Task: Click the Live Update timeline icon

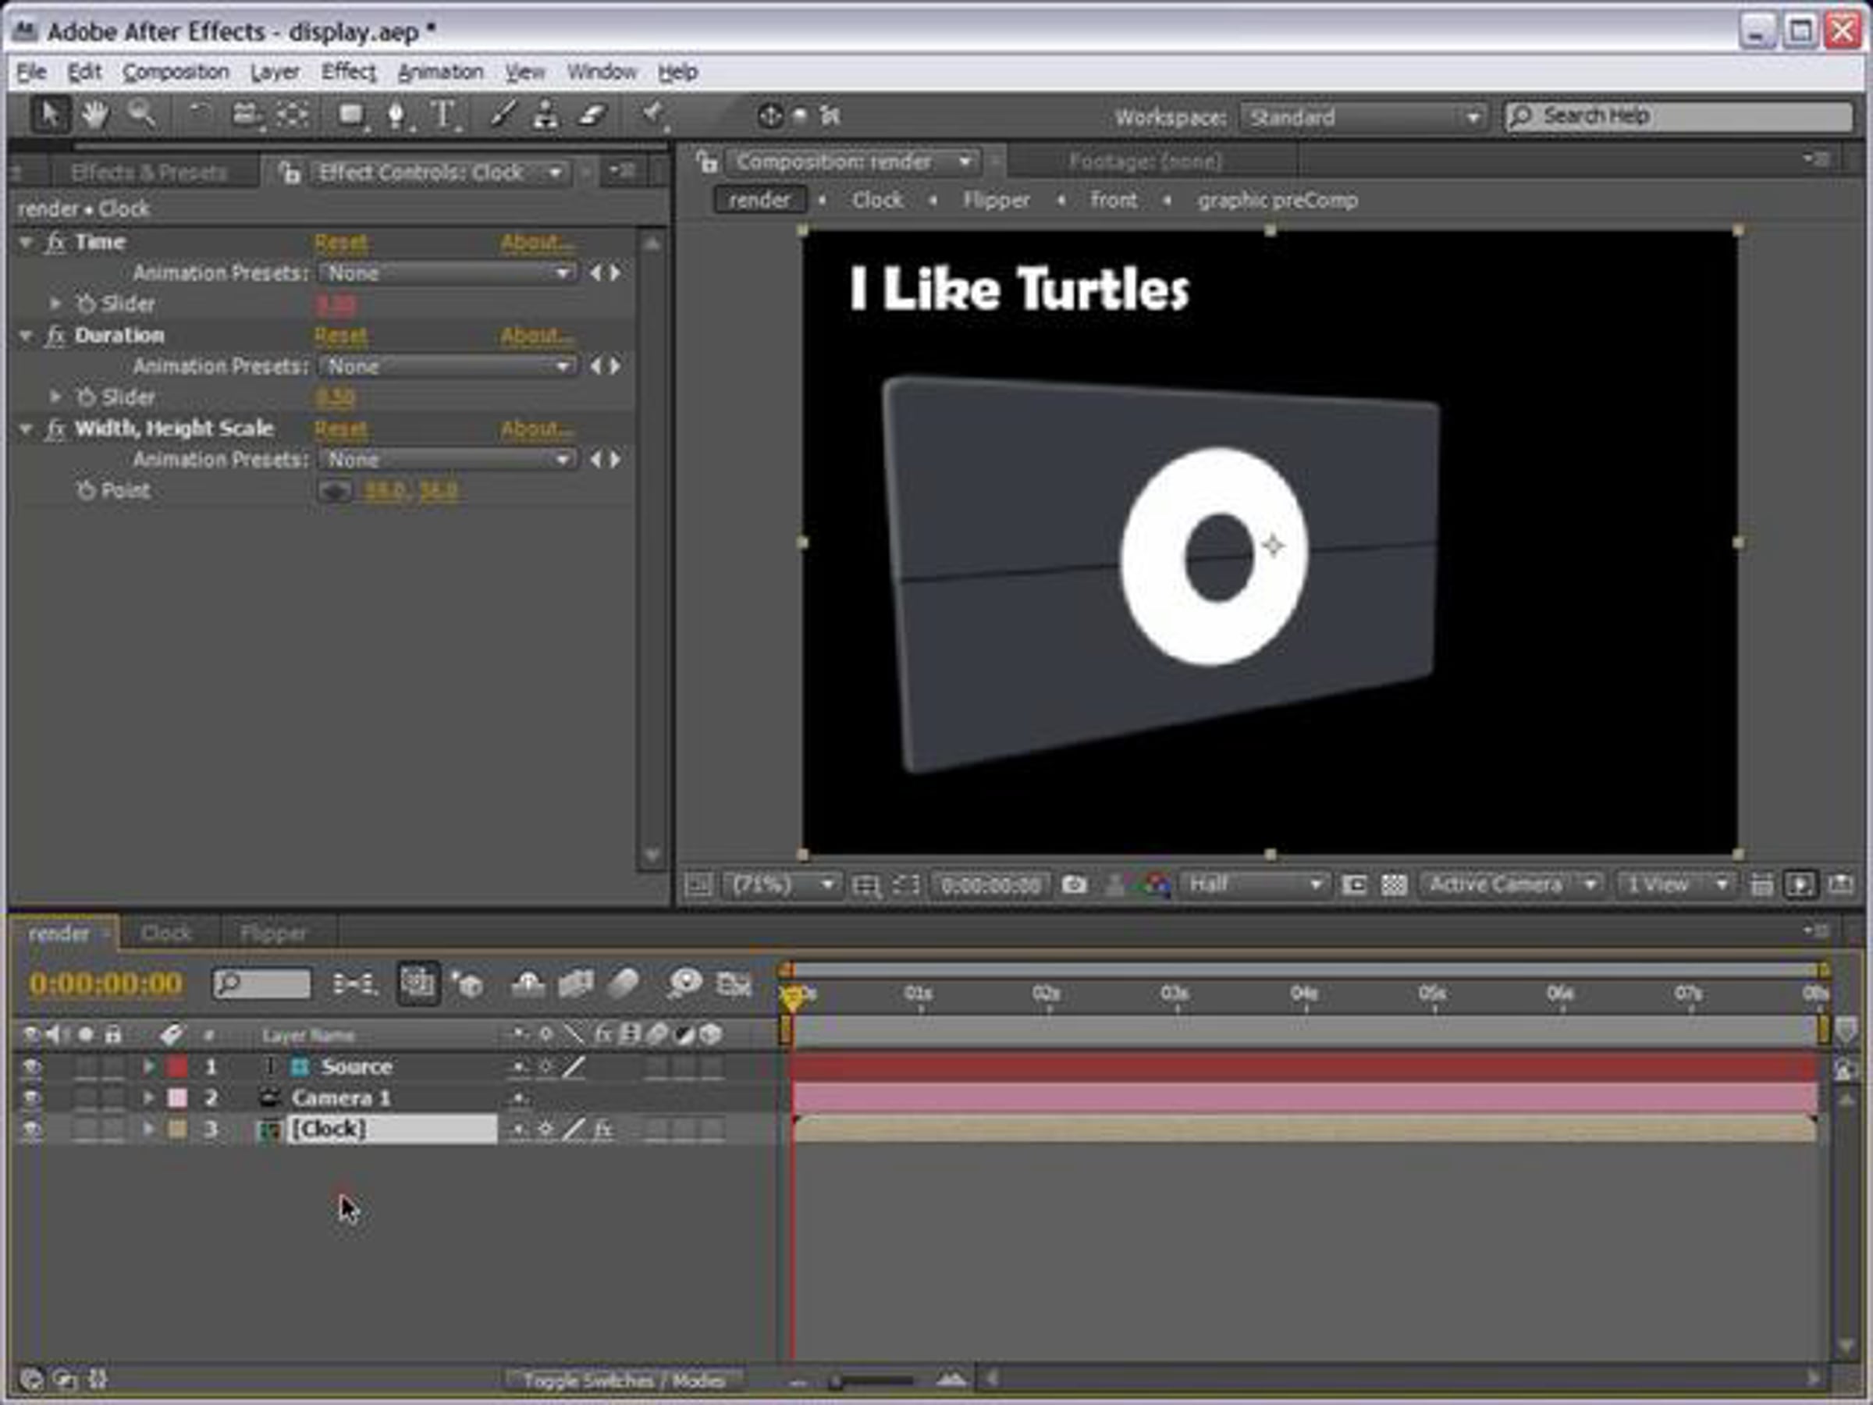Action: pyautogui.click(x=418, y=983)
